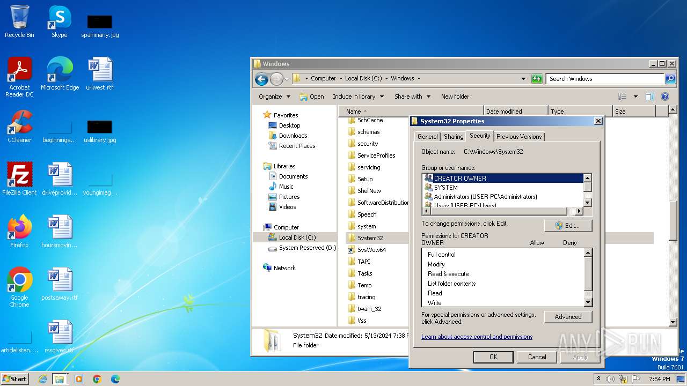This screenshot has height=386, width=687.
Task: Open Learn about access control link
Action: 477,337
